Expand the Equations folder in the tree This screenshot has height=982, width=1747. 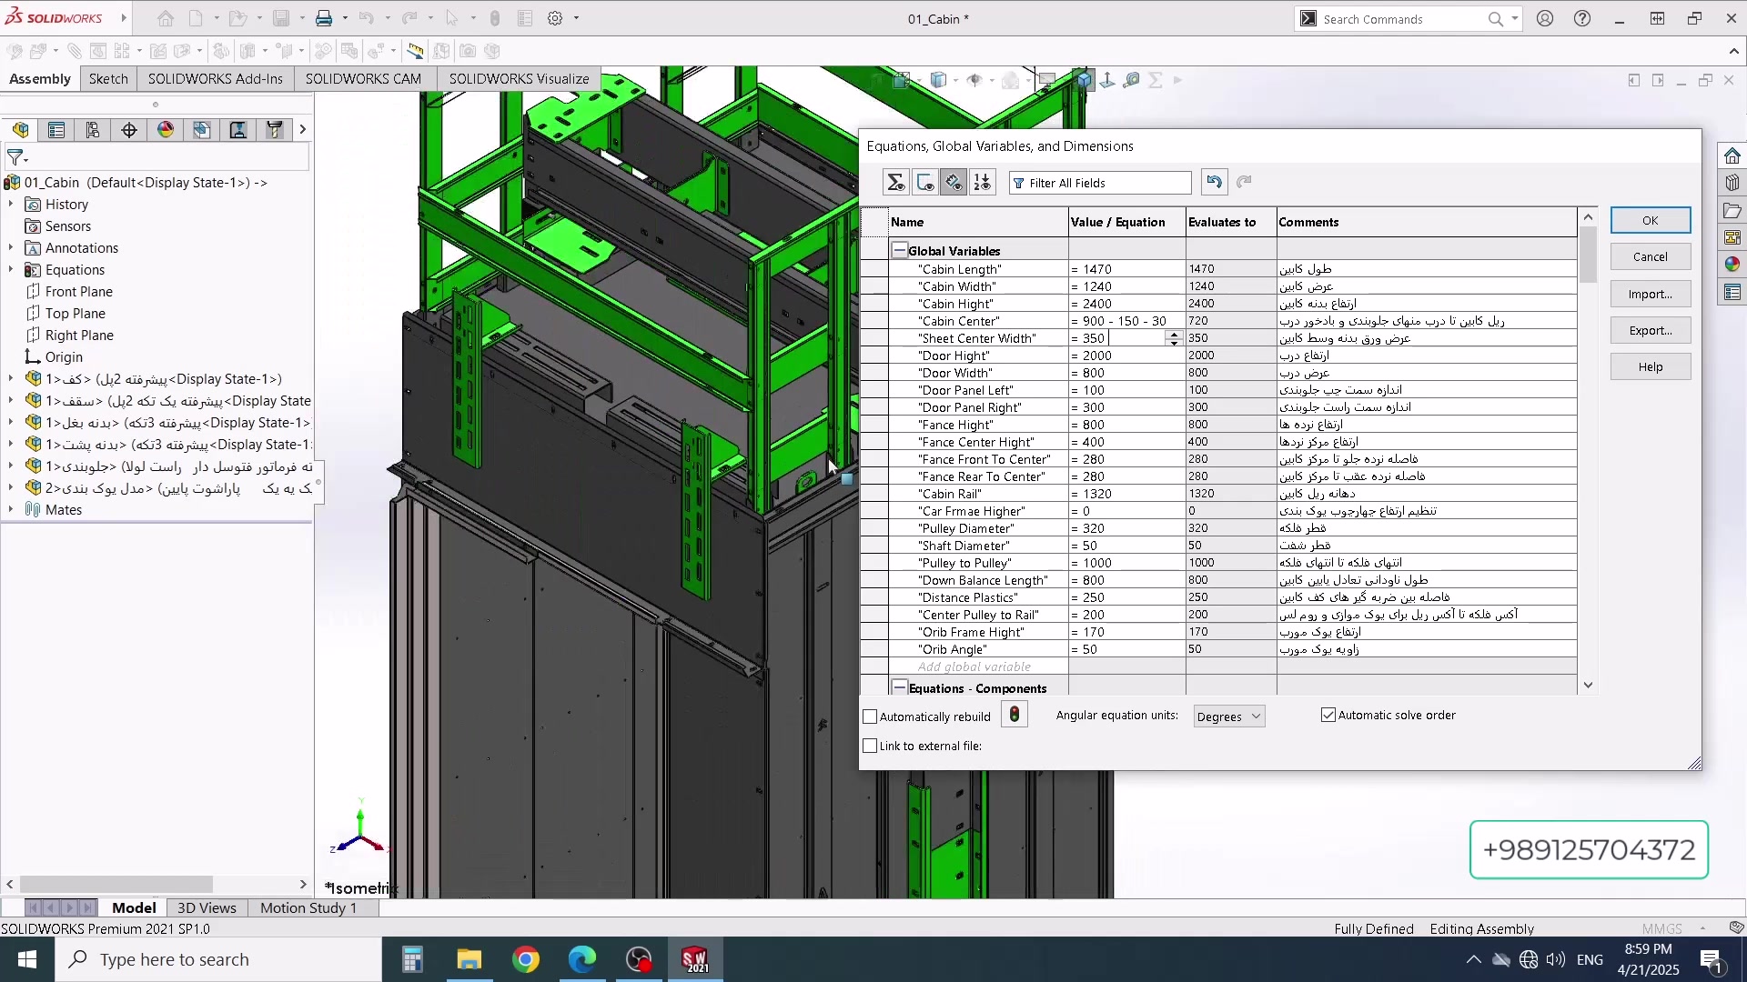[11, 270]
